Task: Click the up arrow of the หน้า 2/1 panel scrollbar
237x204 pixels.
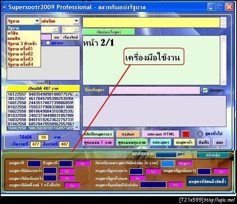Action: point(224,39)
